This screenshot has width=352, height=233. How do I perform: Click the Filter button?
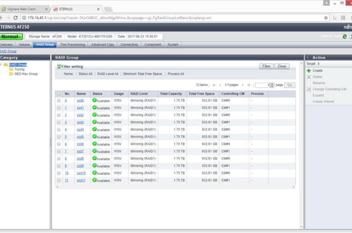click(x=266, y=66)
